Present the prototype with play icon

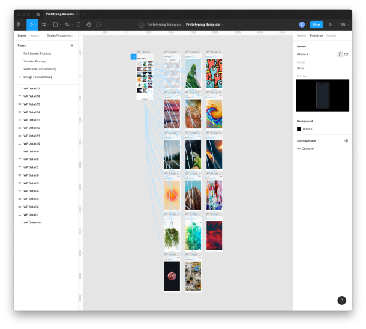pyautogui.click(x=330, y=25)
